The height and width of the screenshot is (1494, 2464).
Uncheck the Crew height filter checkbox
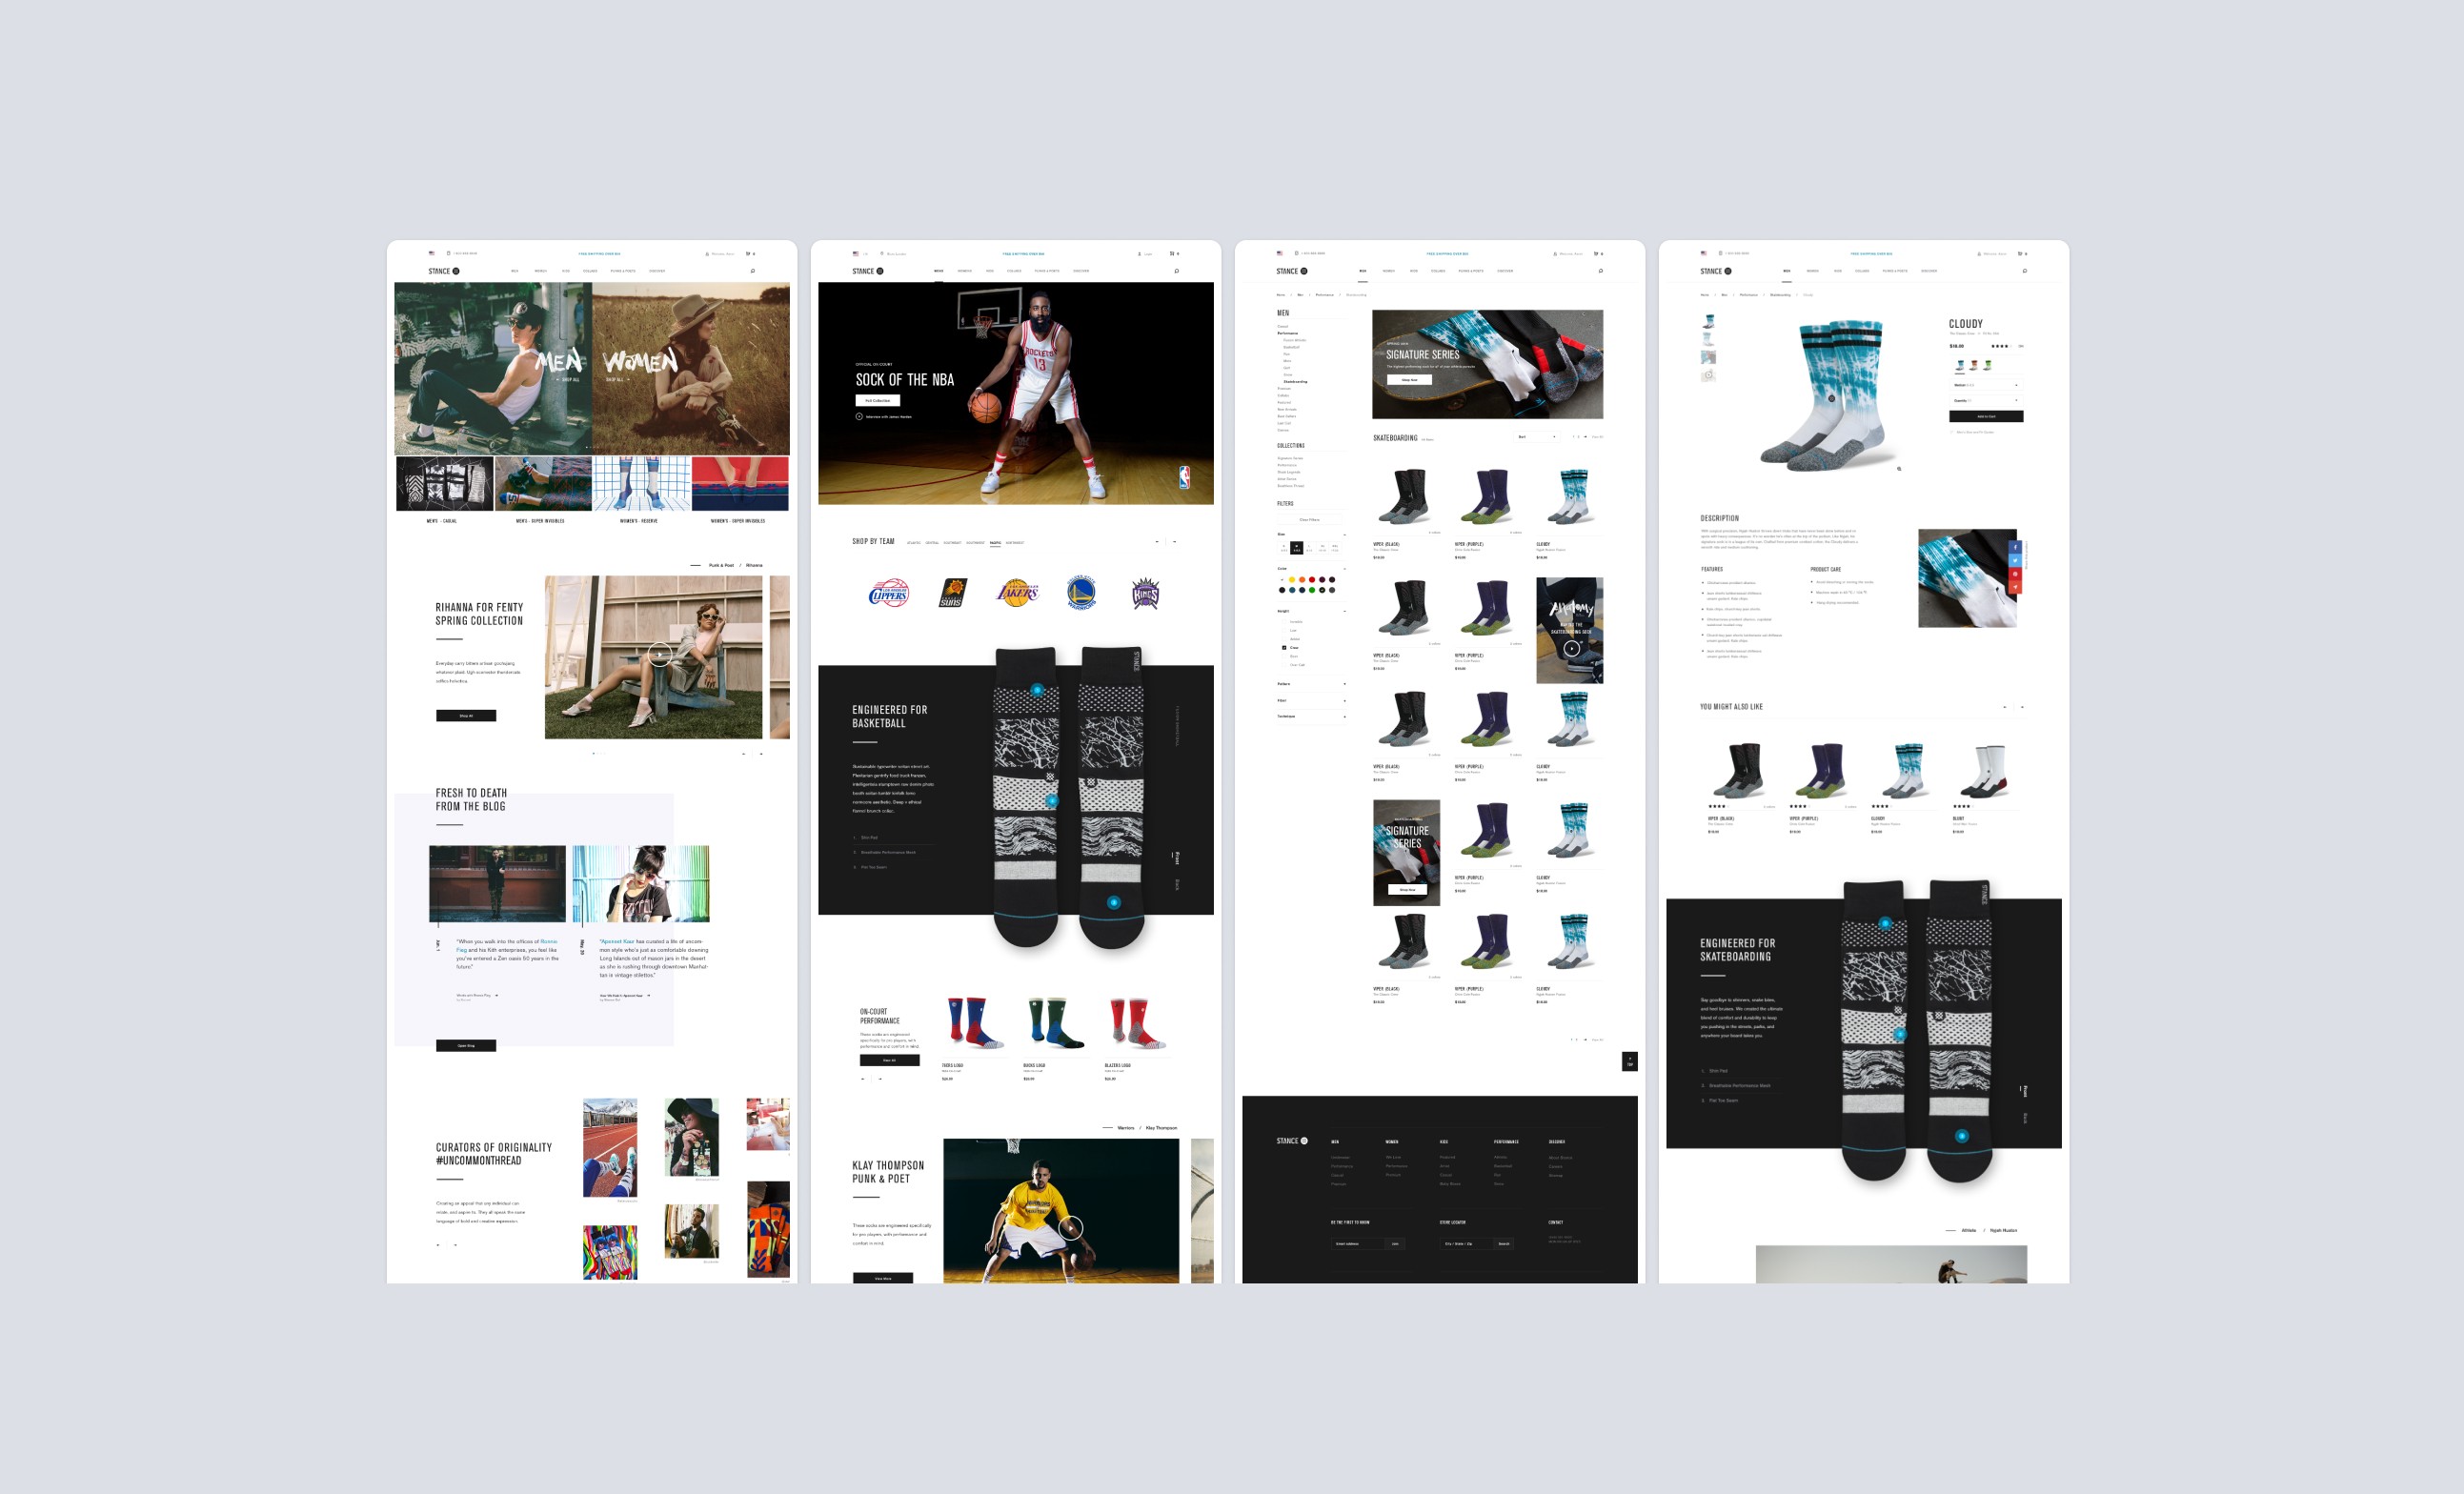1284,648
